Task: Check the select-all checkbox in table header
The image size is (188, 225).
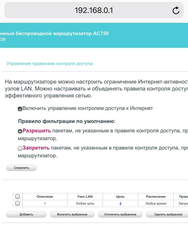Action: pyautogui.click(x=17, y=197)
